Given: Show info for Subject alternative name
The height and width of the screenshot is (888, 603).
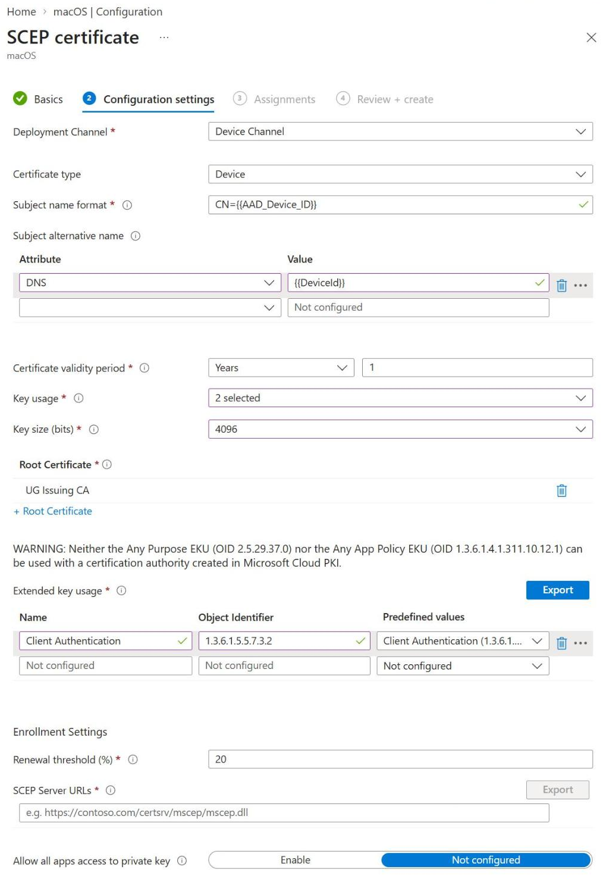Looking at the screenshot, I should pos(136,236).
